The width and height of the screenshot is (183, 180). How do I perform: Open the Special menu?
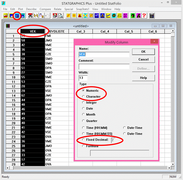click(69, 9)
